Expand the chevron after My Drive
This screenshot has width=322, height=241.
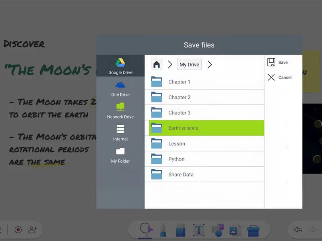209,64
